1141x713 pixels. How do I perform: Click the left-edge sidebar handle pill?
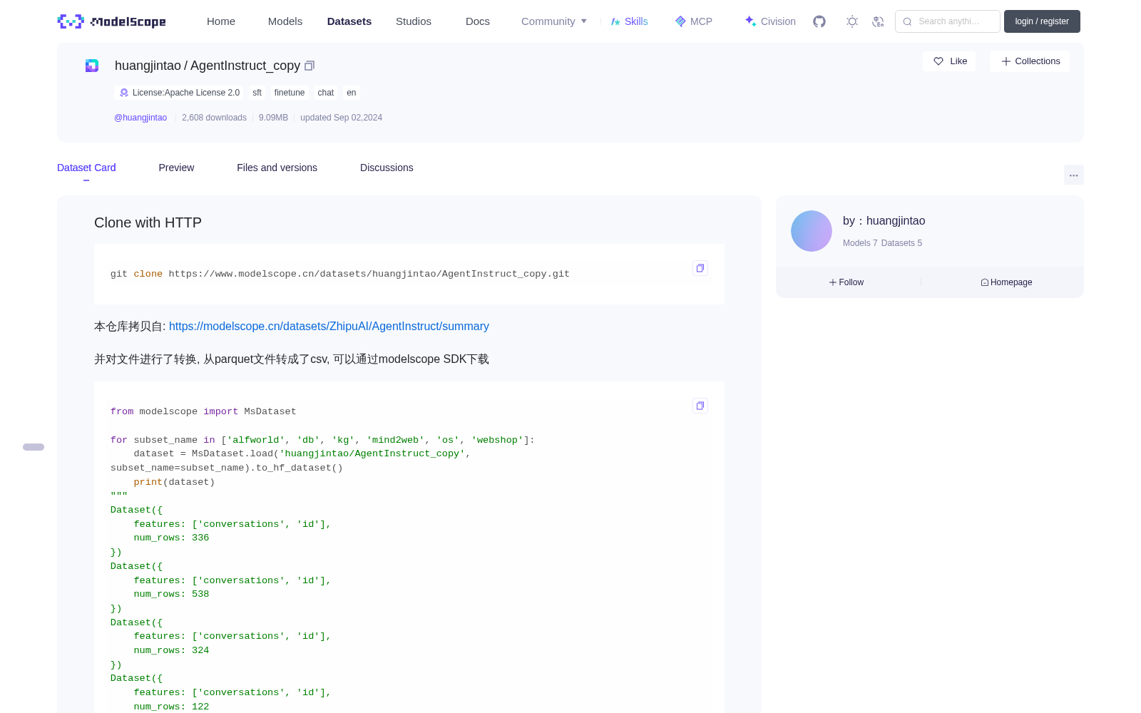[x=34, y=447]
